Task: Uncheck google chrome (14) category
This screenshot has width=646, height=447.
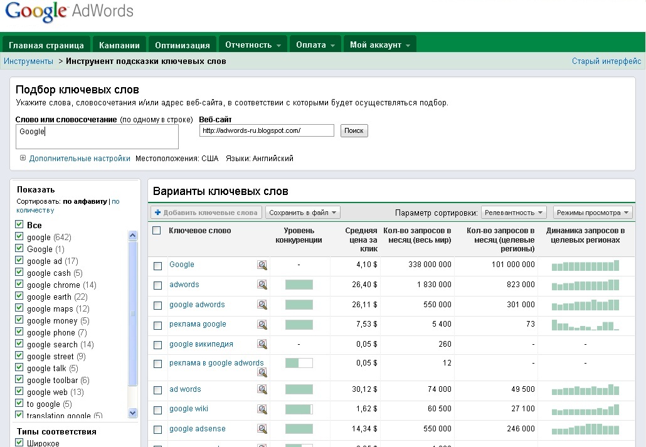Action: (19, 284)
